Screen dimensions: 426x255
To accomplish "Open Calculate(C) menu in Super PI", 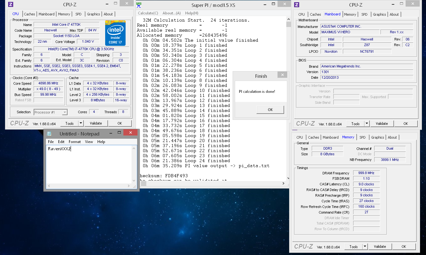I will [x=148, y=13].
